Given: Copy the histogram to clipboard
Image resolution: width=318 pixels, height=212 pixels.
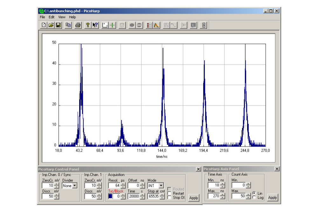Looking at the screenshot, I should (x=68, y=25).
